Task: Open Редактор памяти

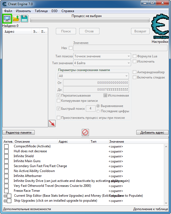Action: [x=19, y=133]
